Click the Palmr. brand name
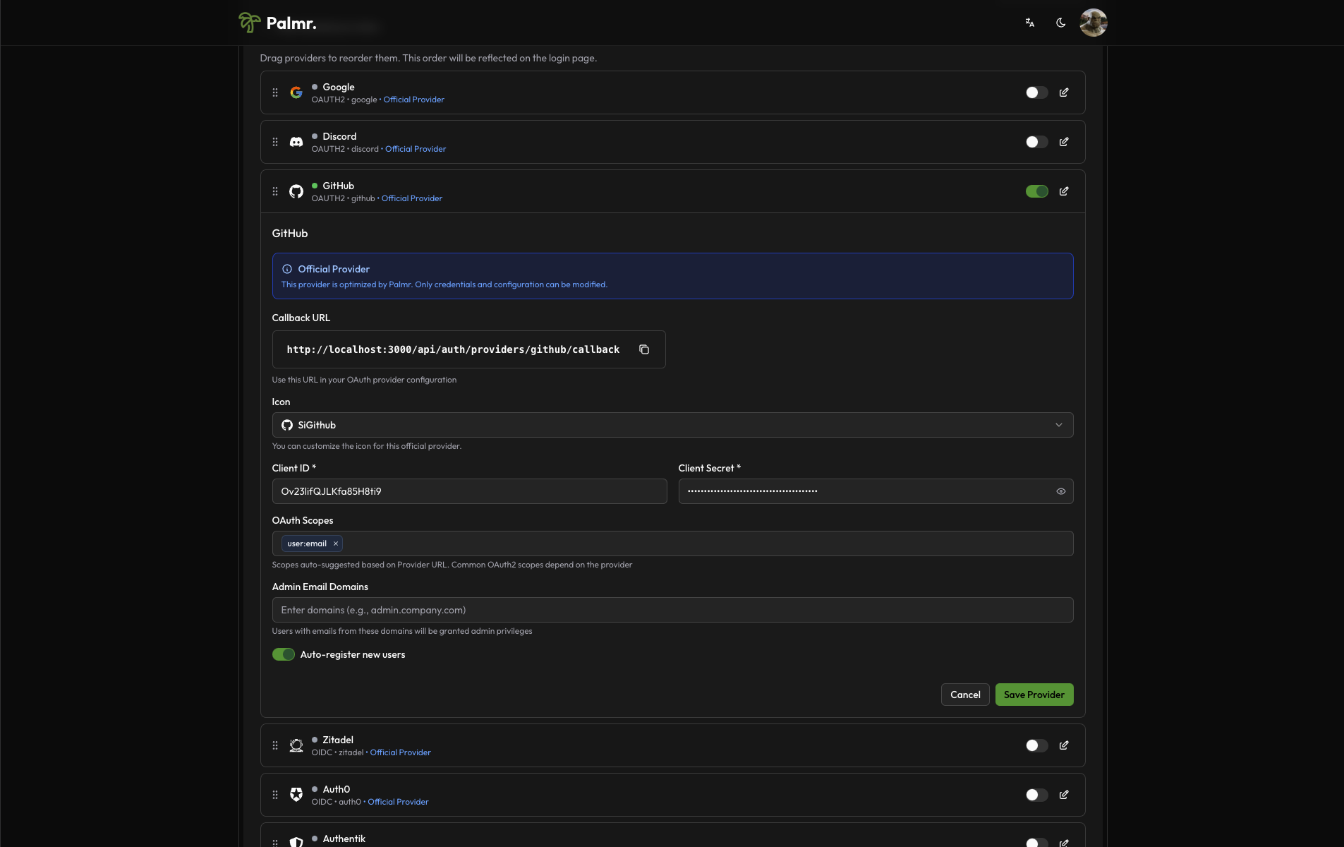The height and width of the screenshot is (847, 1344). pos(291,23)
